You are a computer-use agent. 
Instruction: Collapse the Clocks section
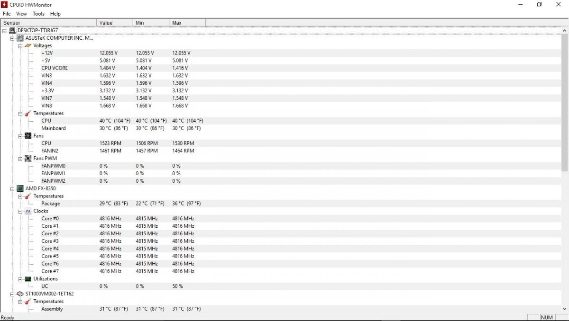click(x=20, y=211)
